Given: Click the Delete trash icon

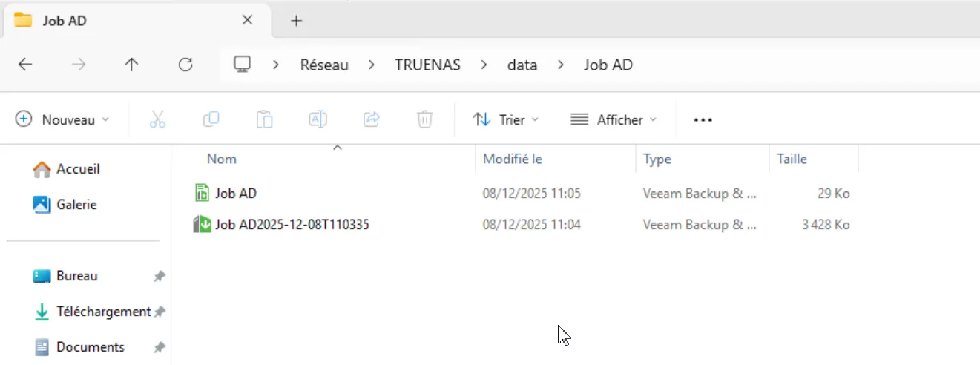Looking at the screenshot, I should tap(424, 119).
